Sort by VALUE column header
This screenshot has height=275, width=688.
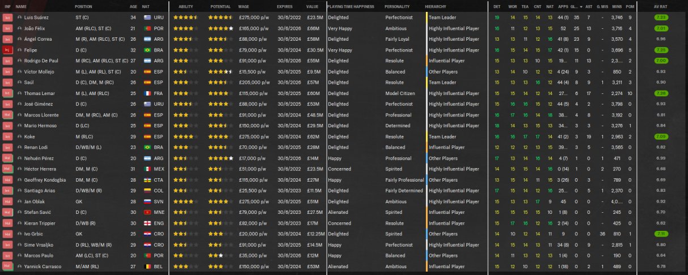pos(313,6)
